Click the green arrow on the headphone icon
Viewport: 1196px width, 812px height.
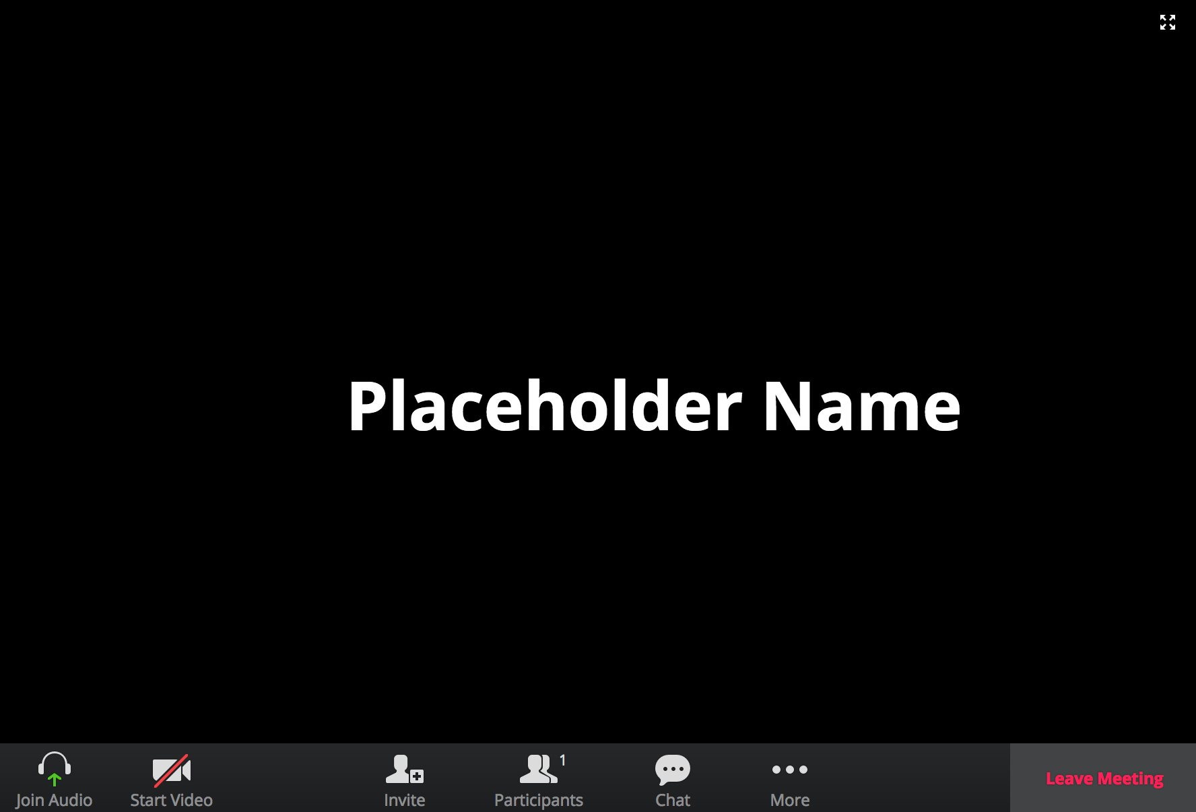(x=55, y=780)
